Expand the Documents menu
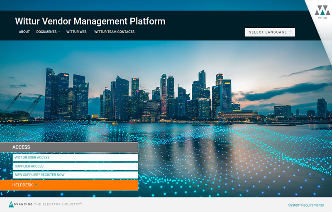 point(48,32)
